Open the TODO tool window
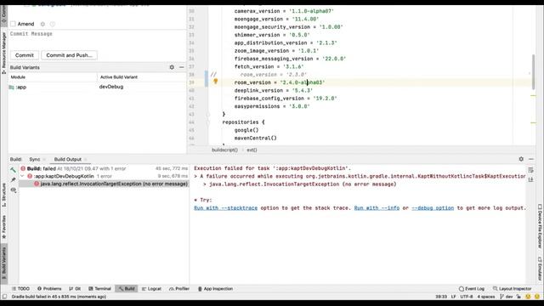 (20, 289)
